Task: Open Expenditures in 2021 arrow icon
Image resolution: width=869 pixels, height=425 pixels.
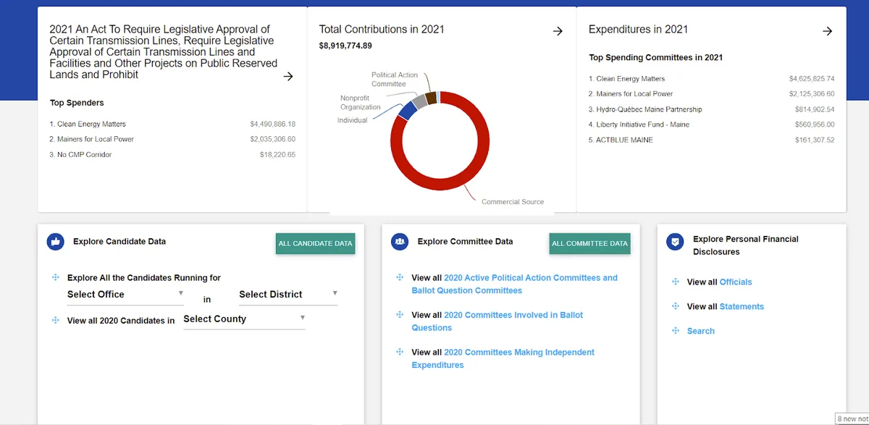Action: (x=827, y=31)
